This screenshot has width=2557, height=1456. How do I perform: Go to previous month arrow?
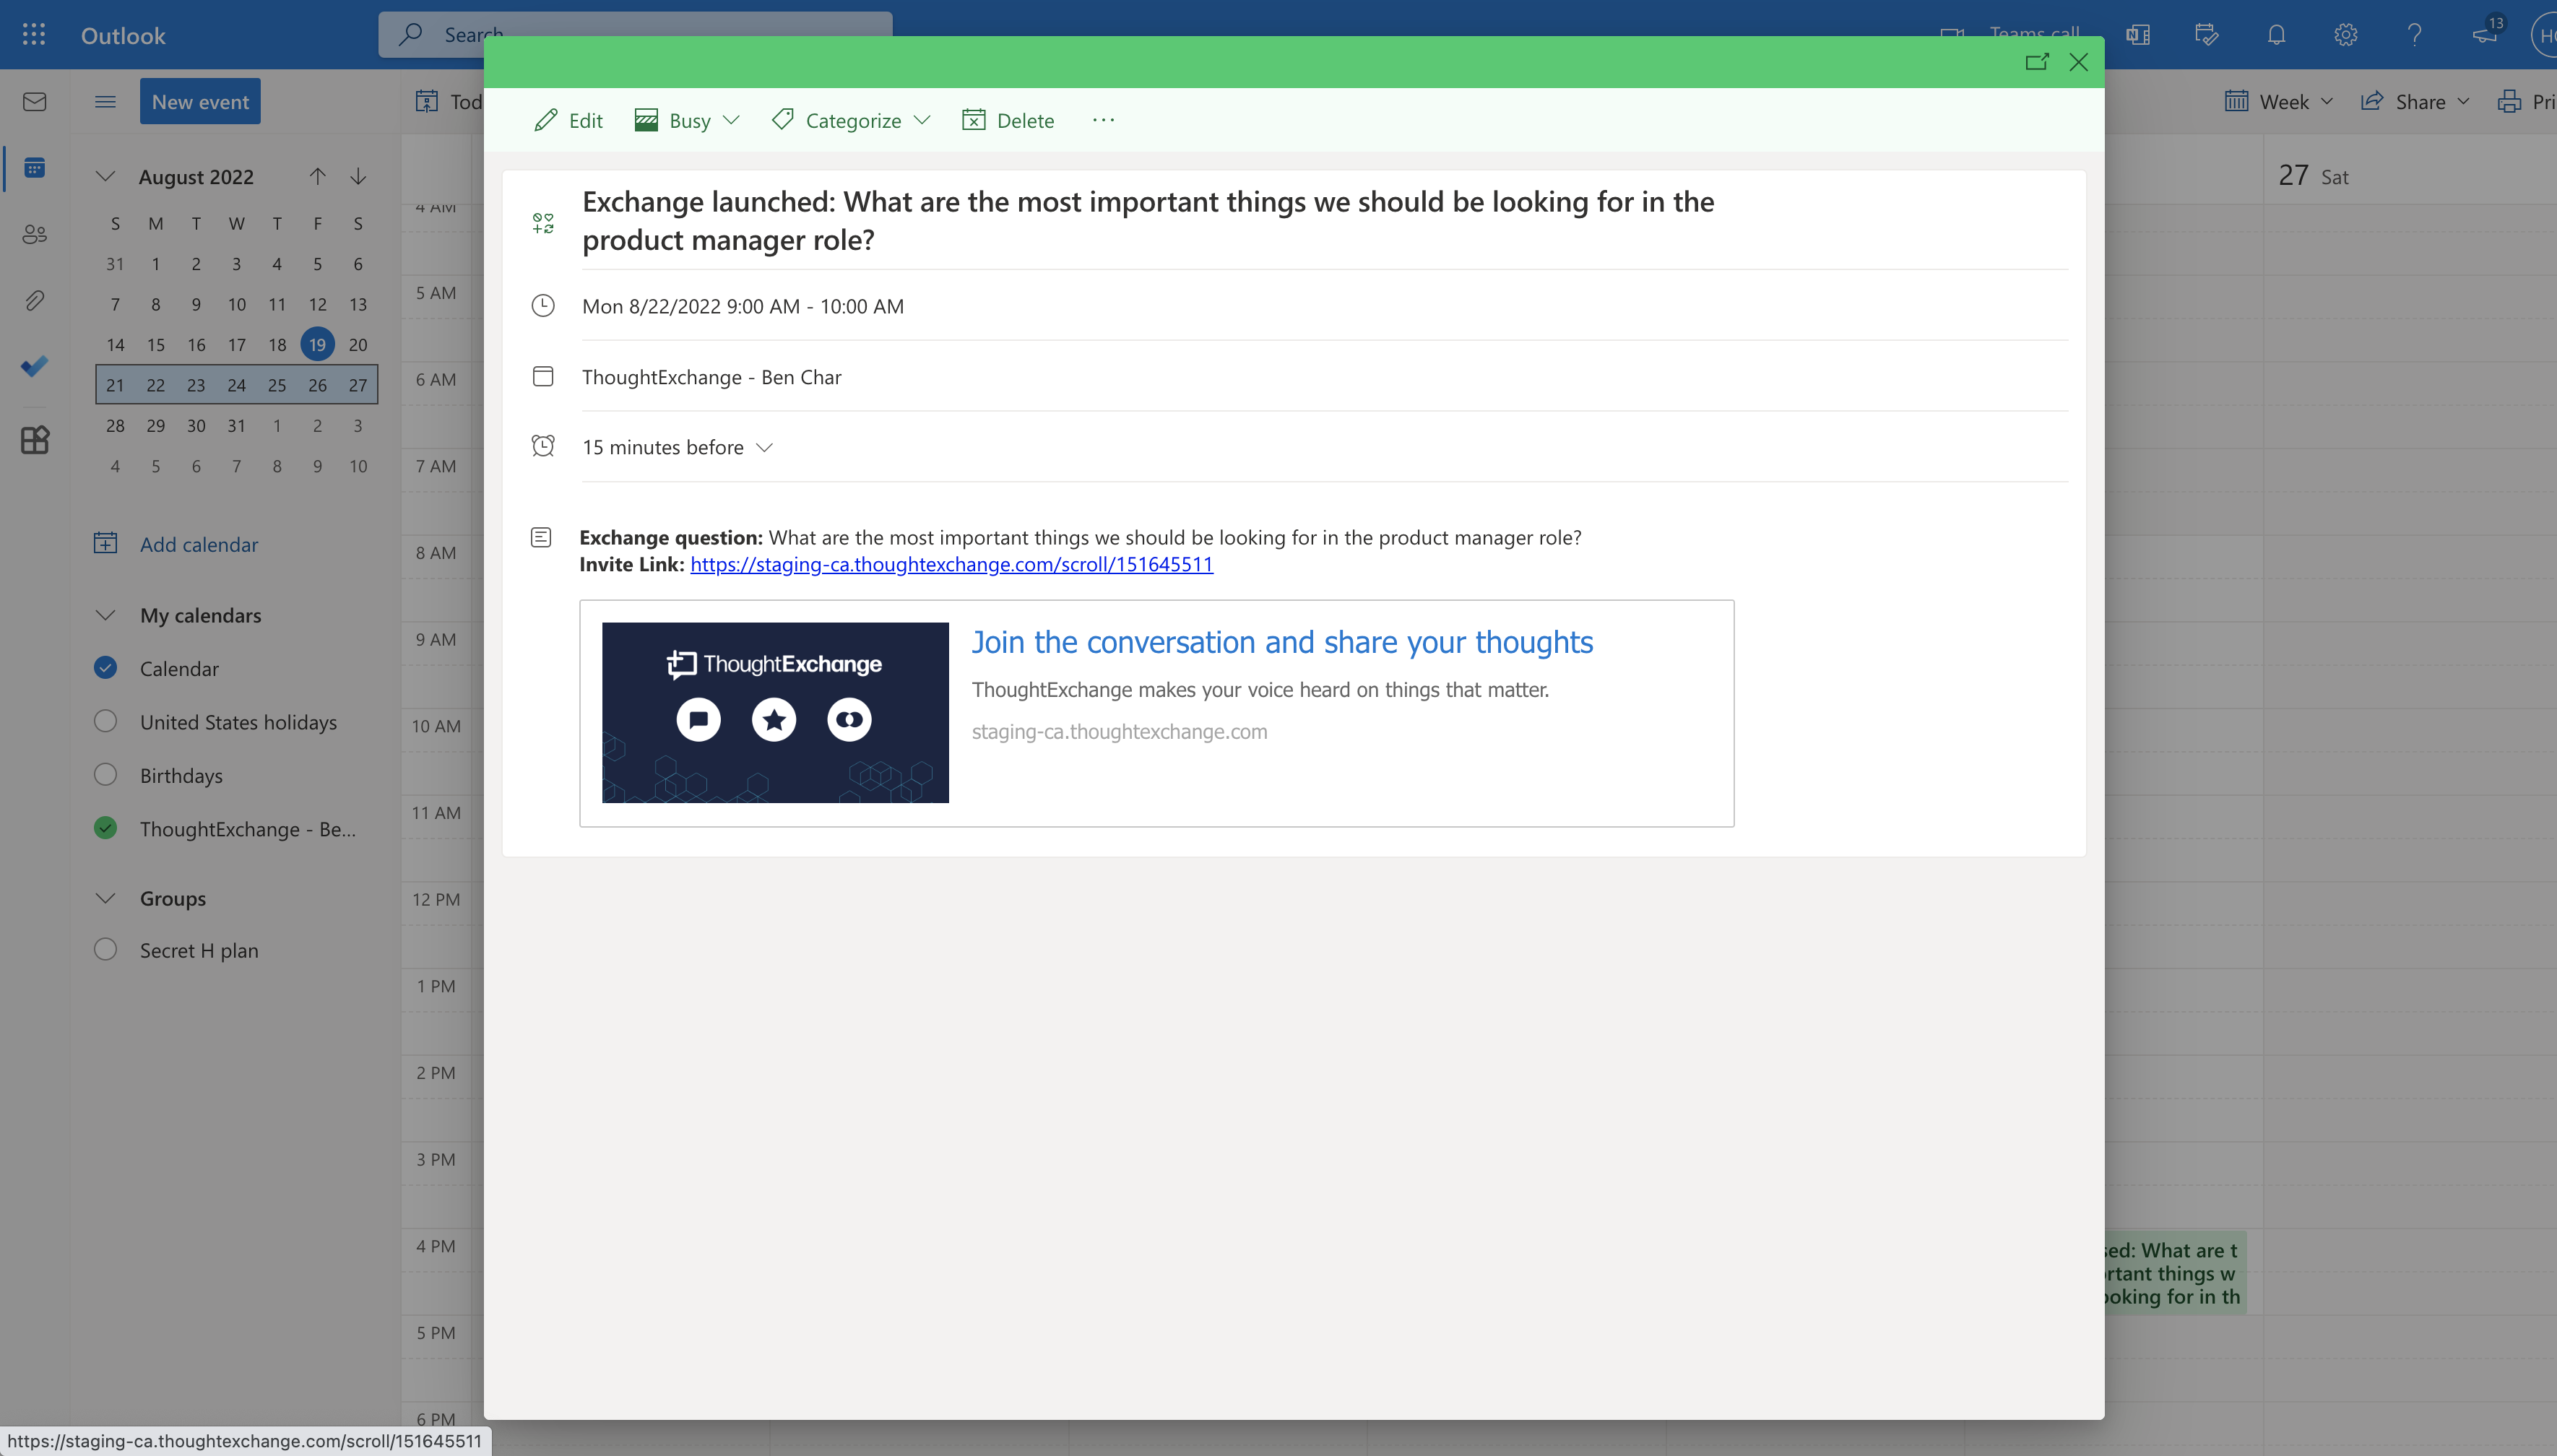(317, 177)
